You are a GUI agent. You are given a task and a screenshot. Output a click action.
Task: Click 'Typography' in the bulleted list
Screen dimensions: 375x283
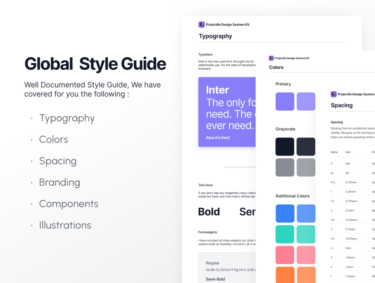pos(67,118)
